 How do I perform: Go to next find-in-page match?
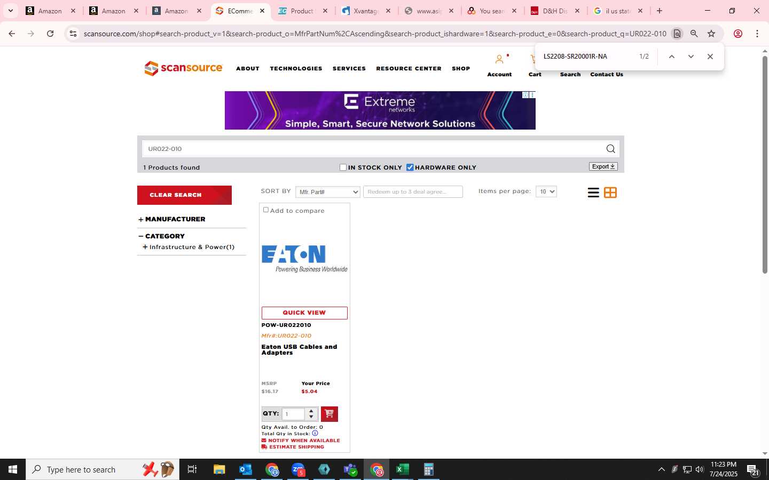[691, 57]
